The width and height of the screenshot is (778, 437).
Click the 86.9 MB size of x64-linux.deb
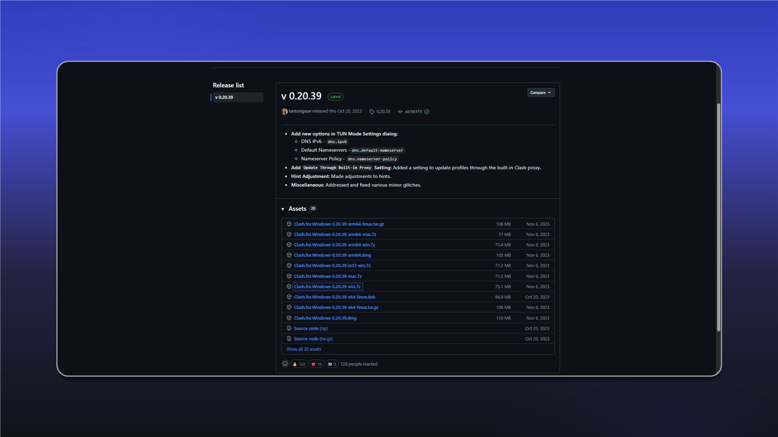pyautogui.click(x=502, y=297)
